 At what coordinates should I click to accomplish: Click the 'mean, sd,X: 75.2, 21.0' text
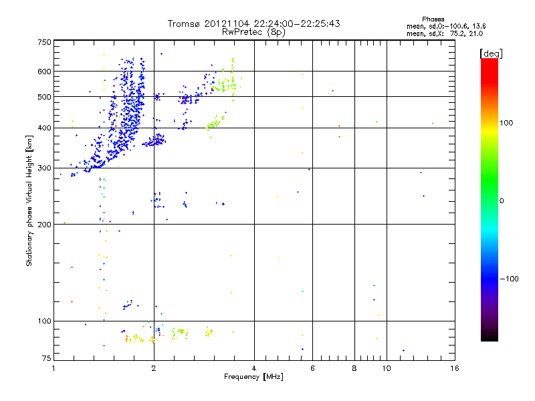coord(445,33)
